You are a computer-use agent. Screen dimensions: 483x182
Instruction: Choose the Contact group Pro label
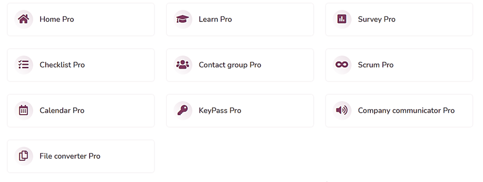230,65
